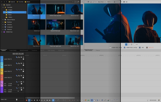Go to end of project
This screenshot has height=102, width=161.
45,100
